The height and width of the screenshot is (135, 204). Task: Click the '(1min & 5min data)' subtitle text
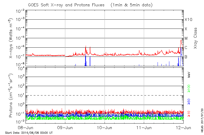coord(131,5)
